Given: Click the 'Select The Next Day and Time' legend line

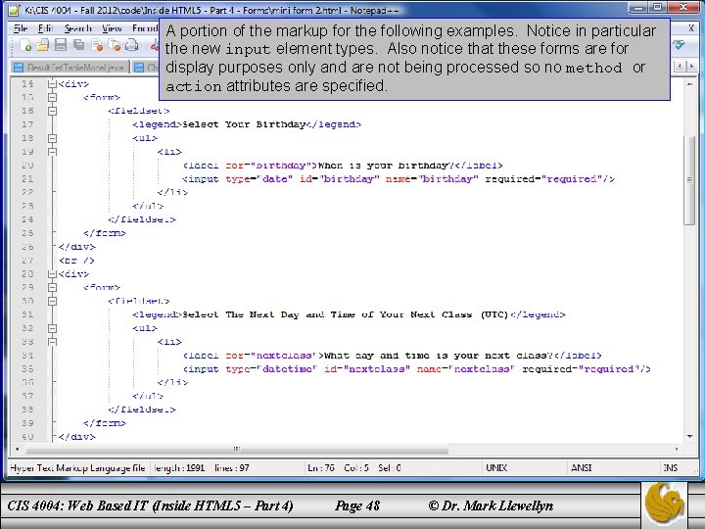Looking at the screenshot, I should point(349,314).
